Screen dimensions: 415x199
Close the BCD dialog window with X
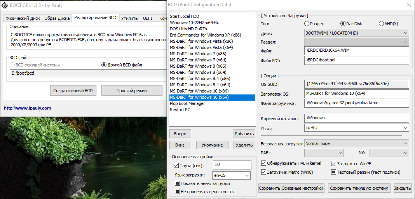point(408,5)
